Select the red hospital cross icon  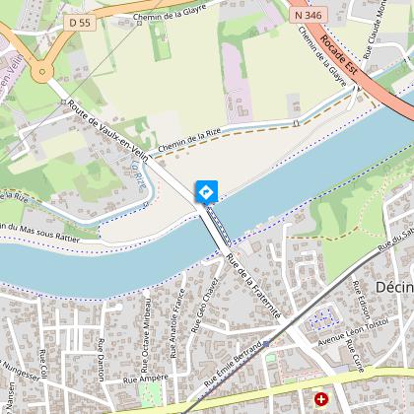(x=321, y=399)
